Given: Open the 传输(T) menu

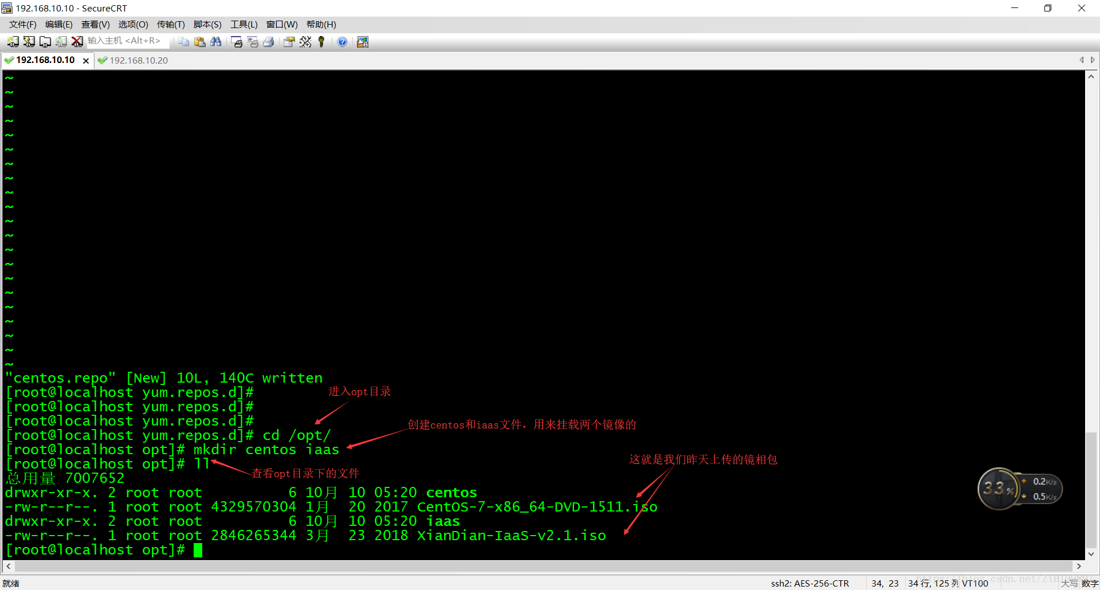Looking at the screenshot, I should 171,25.
